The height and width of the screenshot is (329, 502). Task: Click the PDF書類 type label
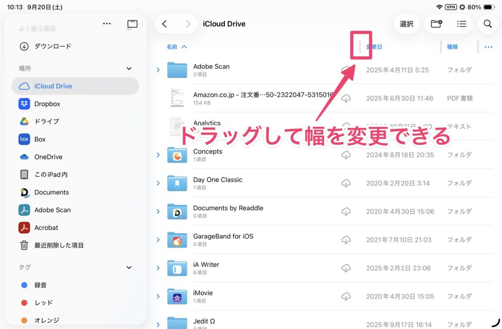[460, 98]
